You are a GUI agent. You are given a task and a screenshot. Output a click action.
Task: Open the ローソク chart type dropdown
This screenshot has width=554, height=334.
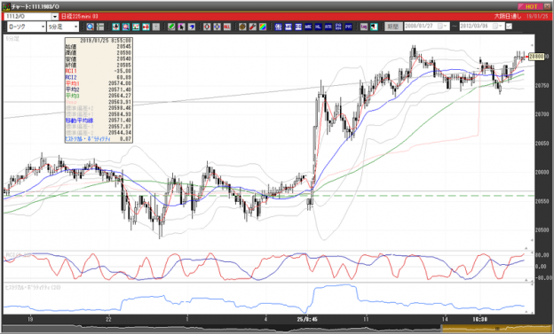tap(27, 27)
